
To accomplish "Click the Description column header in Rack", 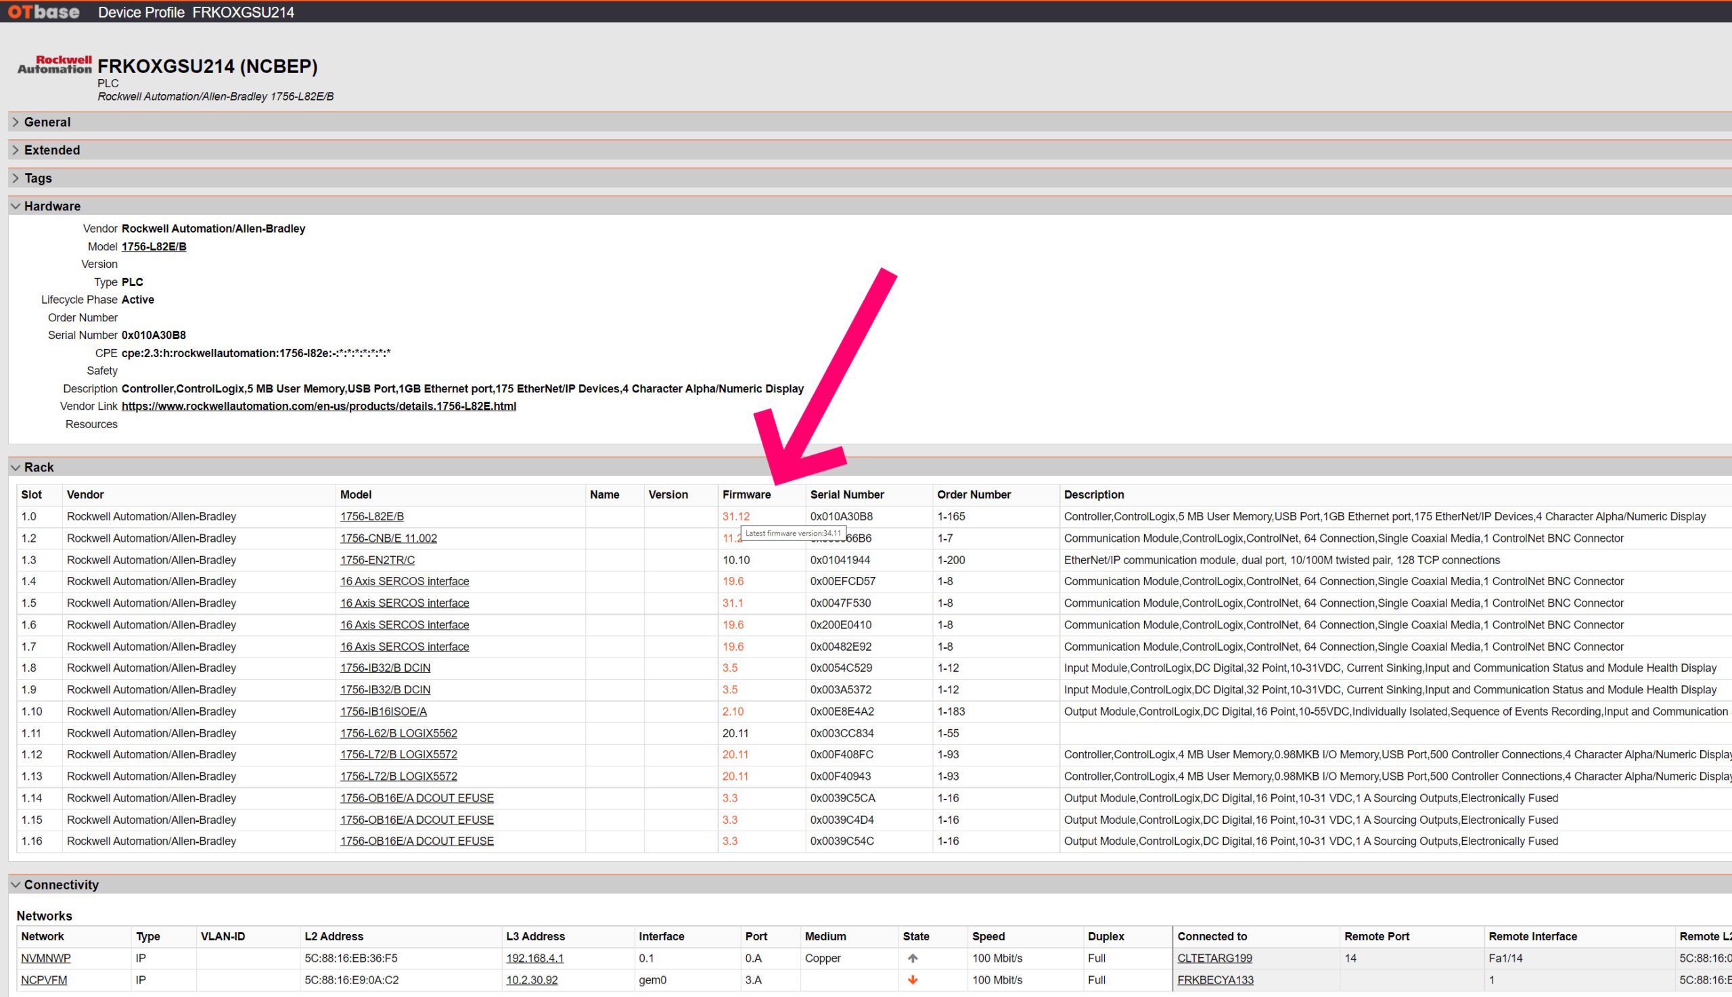I will [1094, 494].
